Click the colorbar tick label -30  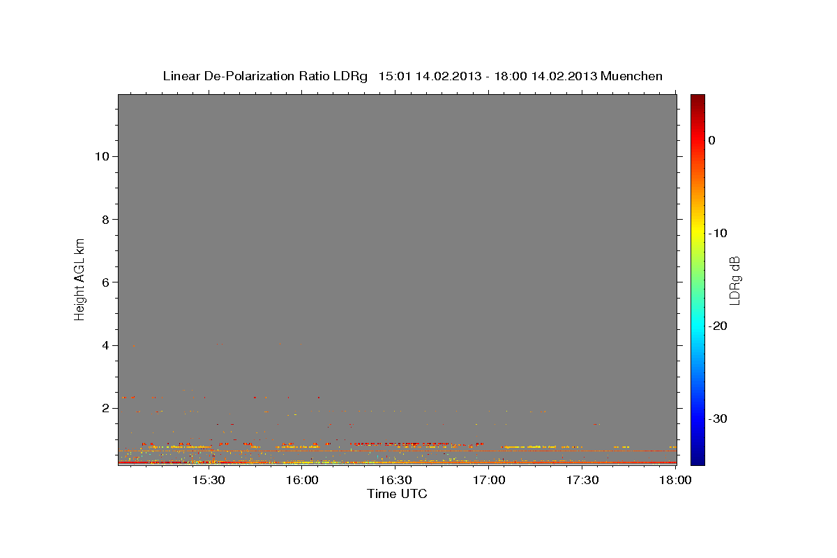(x=718, y=418)
